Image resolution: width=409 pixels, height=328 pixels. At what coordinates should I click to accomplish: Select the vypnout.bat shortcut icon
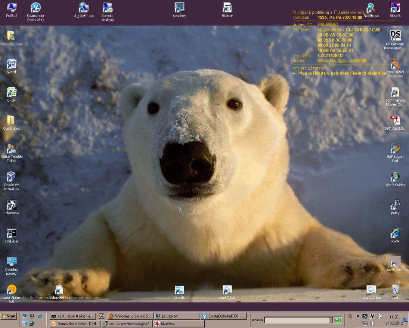371,289
